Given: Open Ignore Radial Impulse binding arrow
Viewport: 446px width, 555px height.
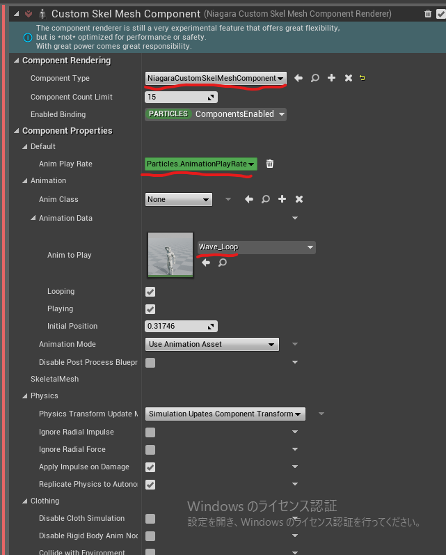Looking at the screenshot, I should tap(295, 432).
